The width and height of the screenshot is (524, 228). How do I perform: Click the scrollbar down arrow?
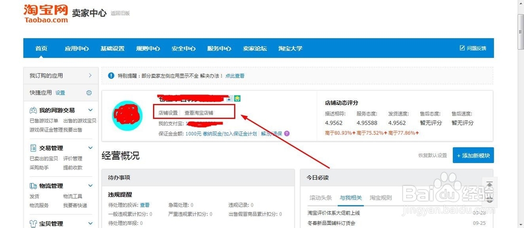click(521, 225)
